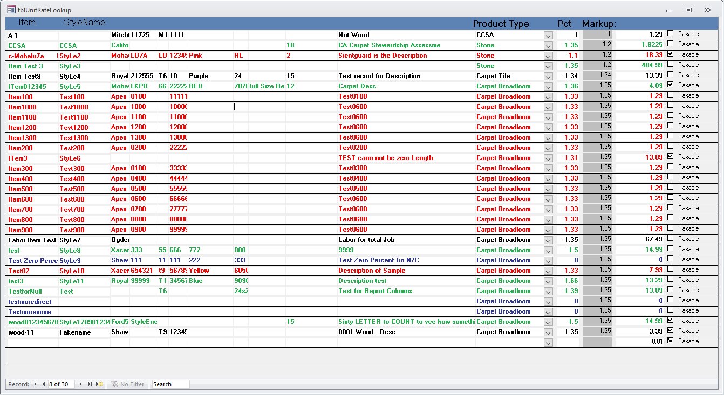
Task: Uncheck Taxable for the wood012345678 row
Action: [x=671, y=320]
